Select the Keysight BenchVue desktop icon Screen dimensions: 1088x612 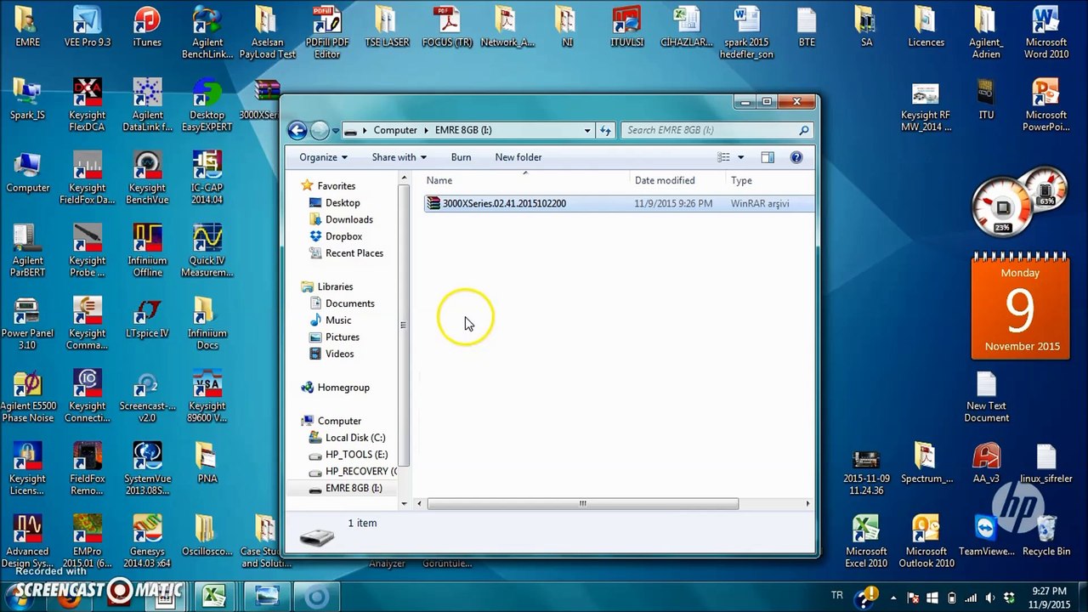point(147,178)
